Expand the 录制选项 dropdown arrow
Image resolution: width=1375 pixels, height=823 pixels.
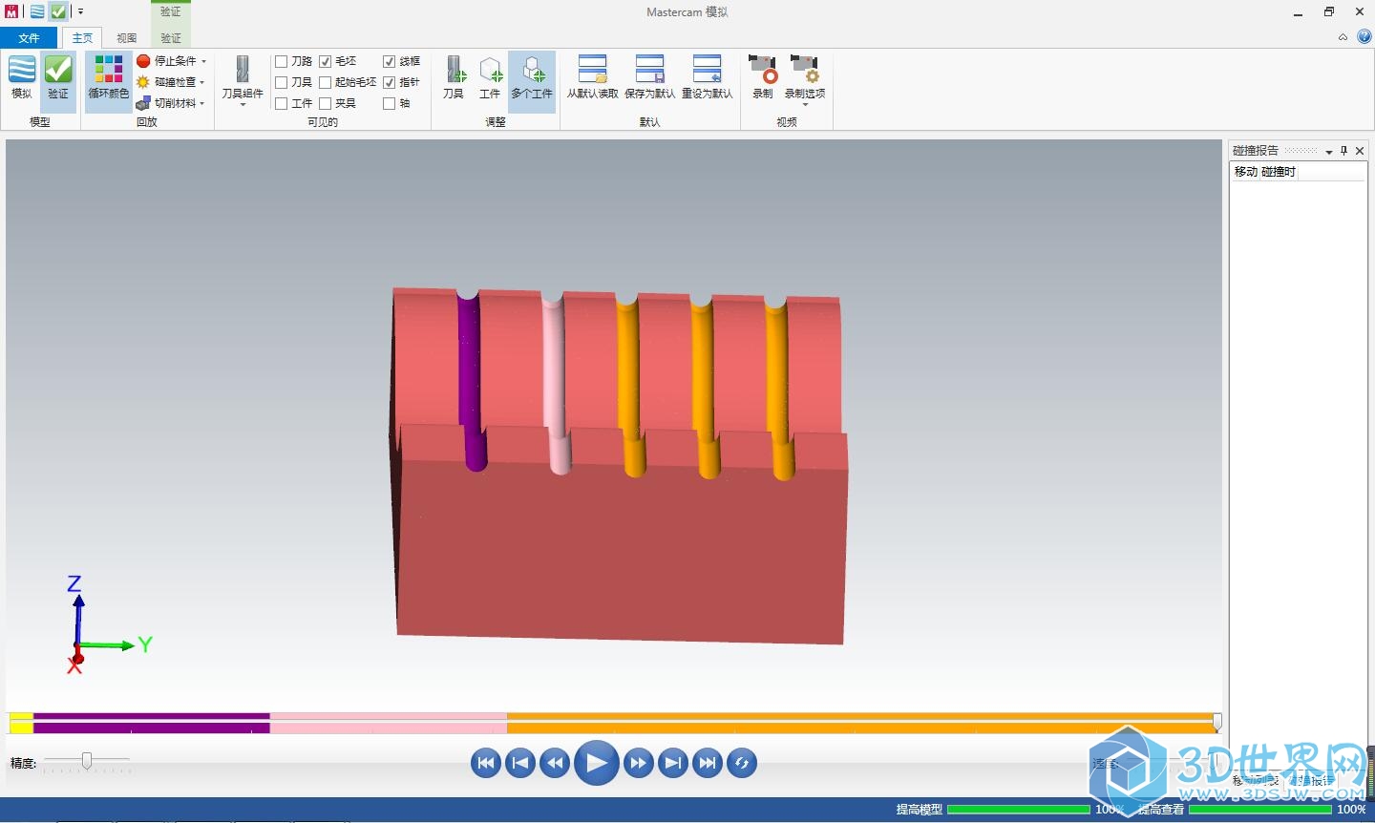pyautogui.click(x=805, y=105)
